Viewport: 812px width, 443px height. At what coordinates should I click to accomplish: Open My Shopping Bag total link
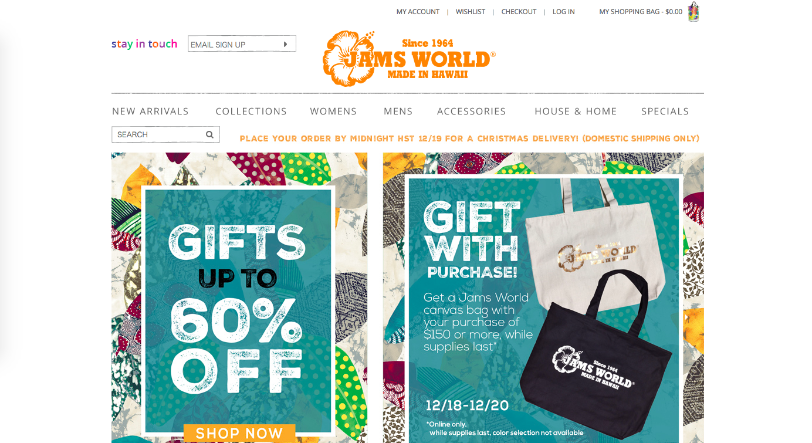641,12
